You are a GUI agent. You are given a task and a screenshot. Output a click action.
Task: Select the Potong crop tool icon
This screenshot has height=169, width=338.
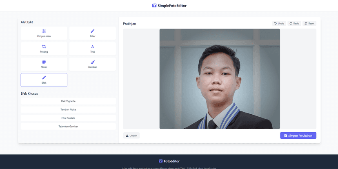[44, 47]
